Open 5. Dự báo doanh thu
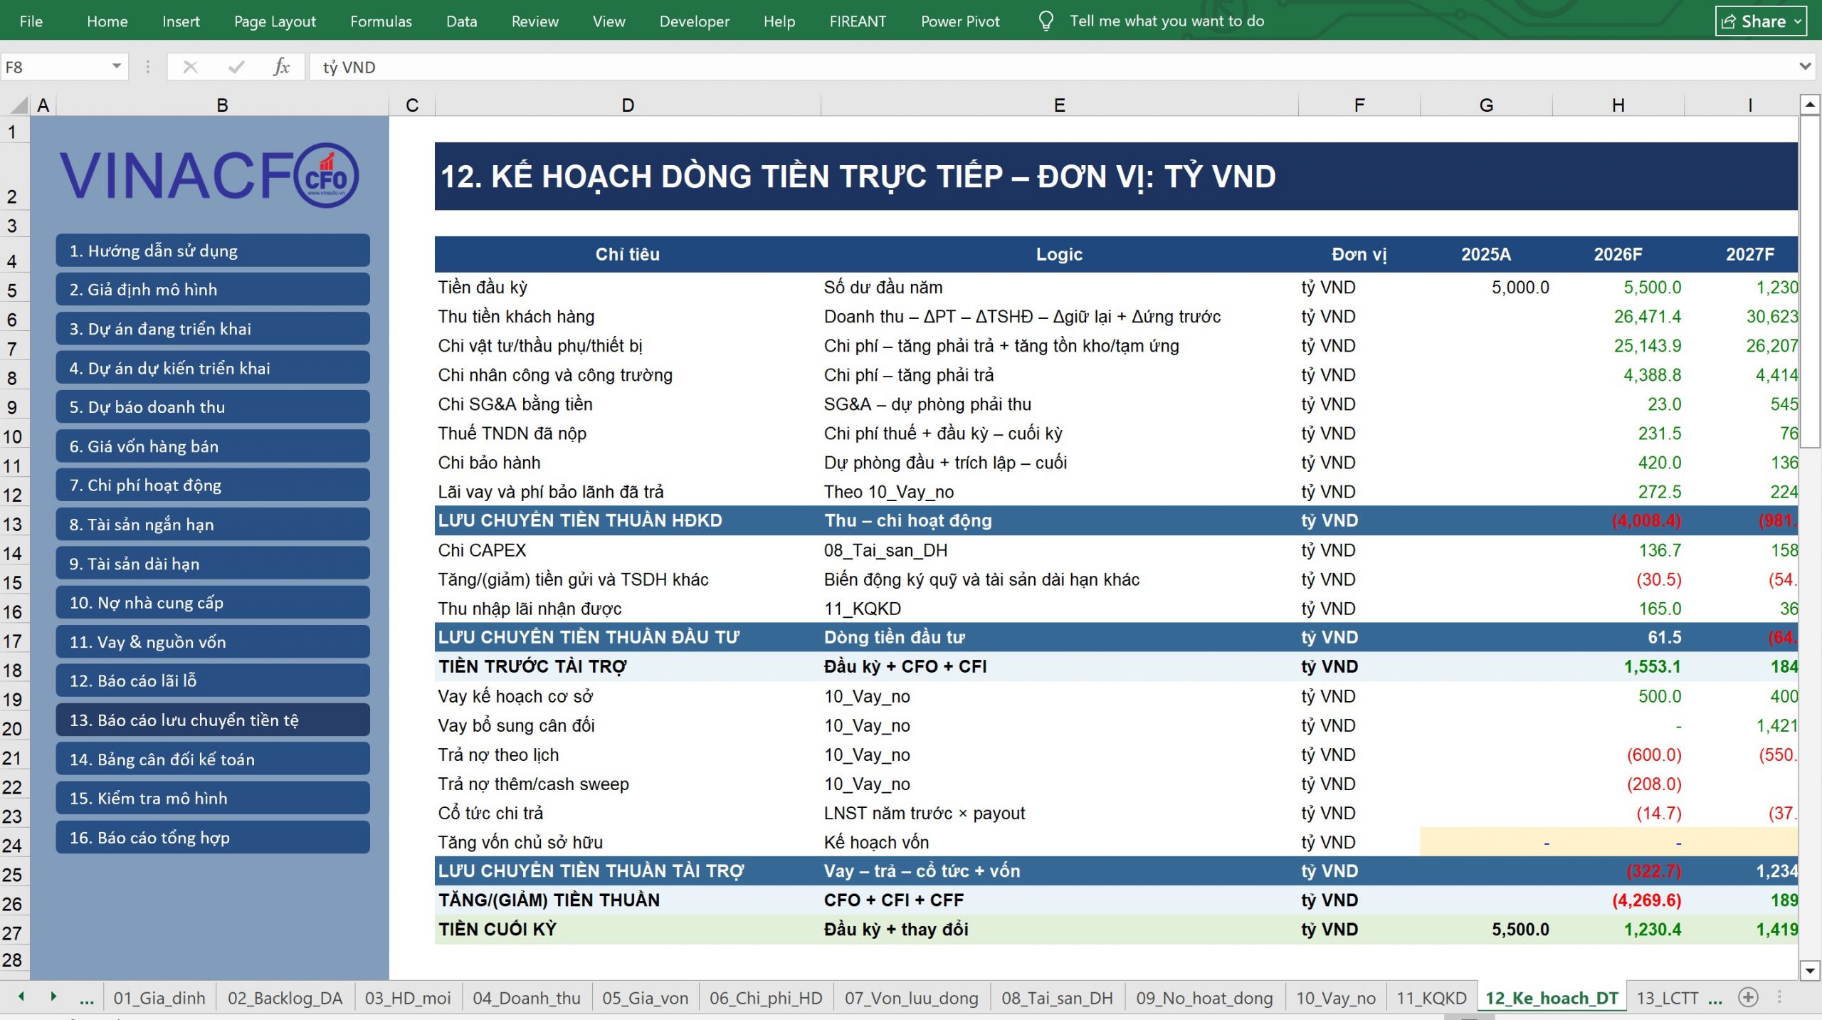Screen dimensions: 1822x1020 coord(213,407)
